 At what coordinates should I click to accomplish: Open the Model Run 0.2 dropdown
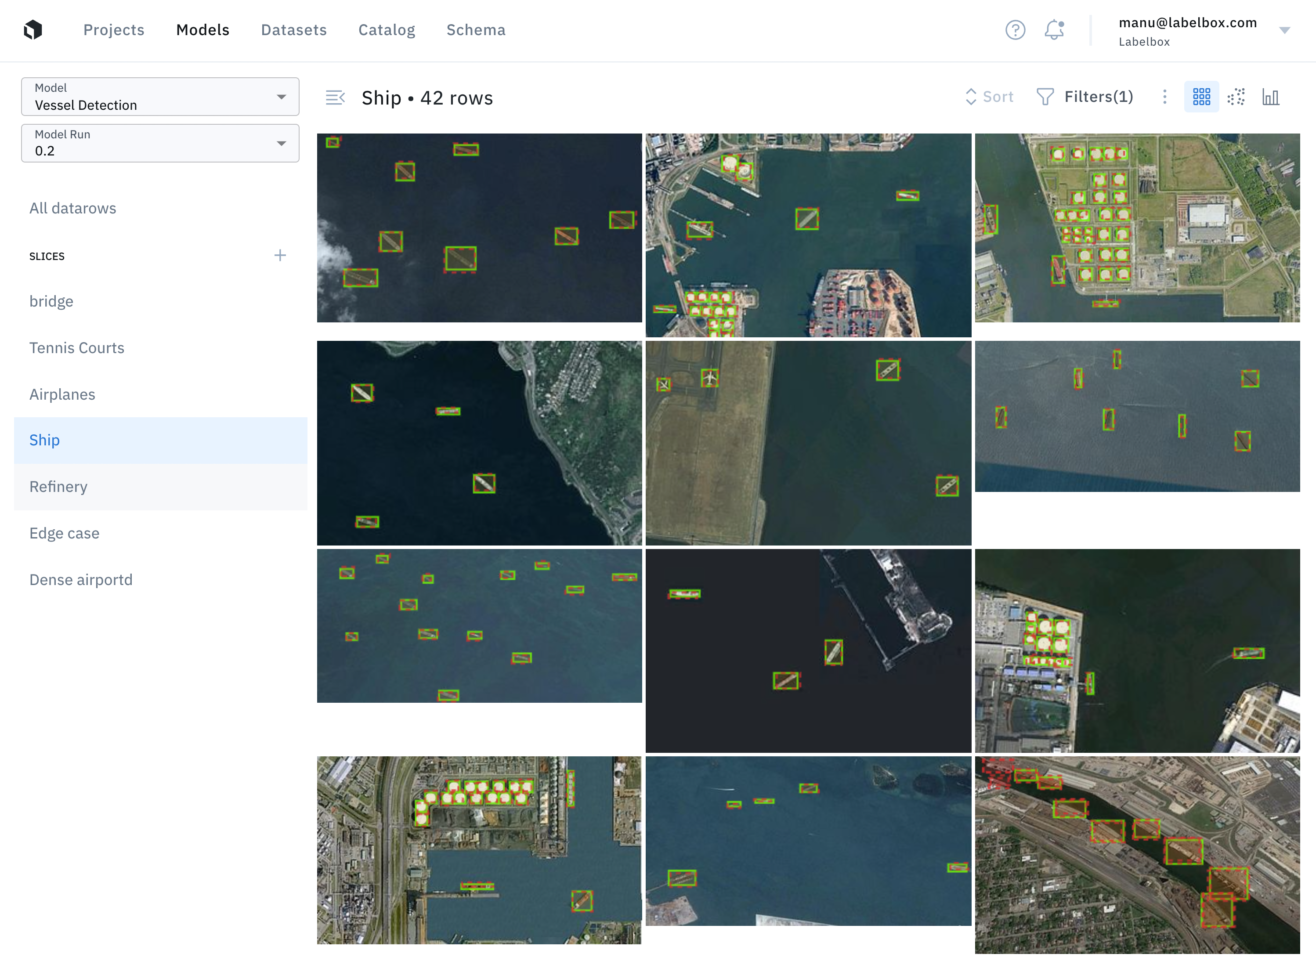coord(160,143)
